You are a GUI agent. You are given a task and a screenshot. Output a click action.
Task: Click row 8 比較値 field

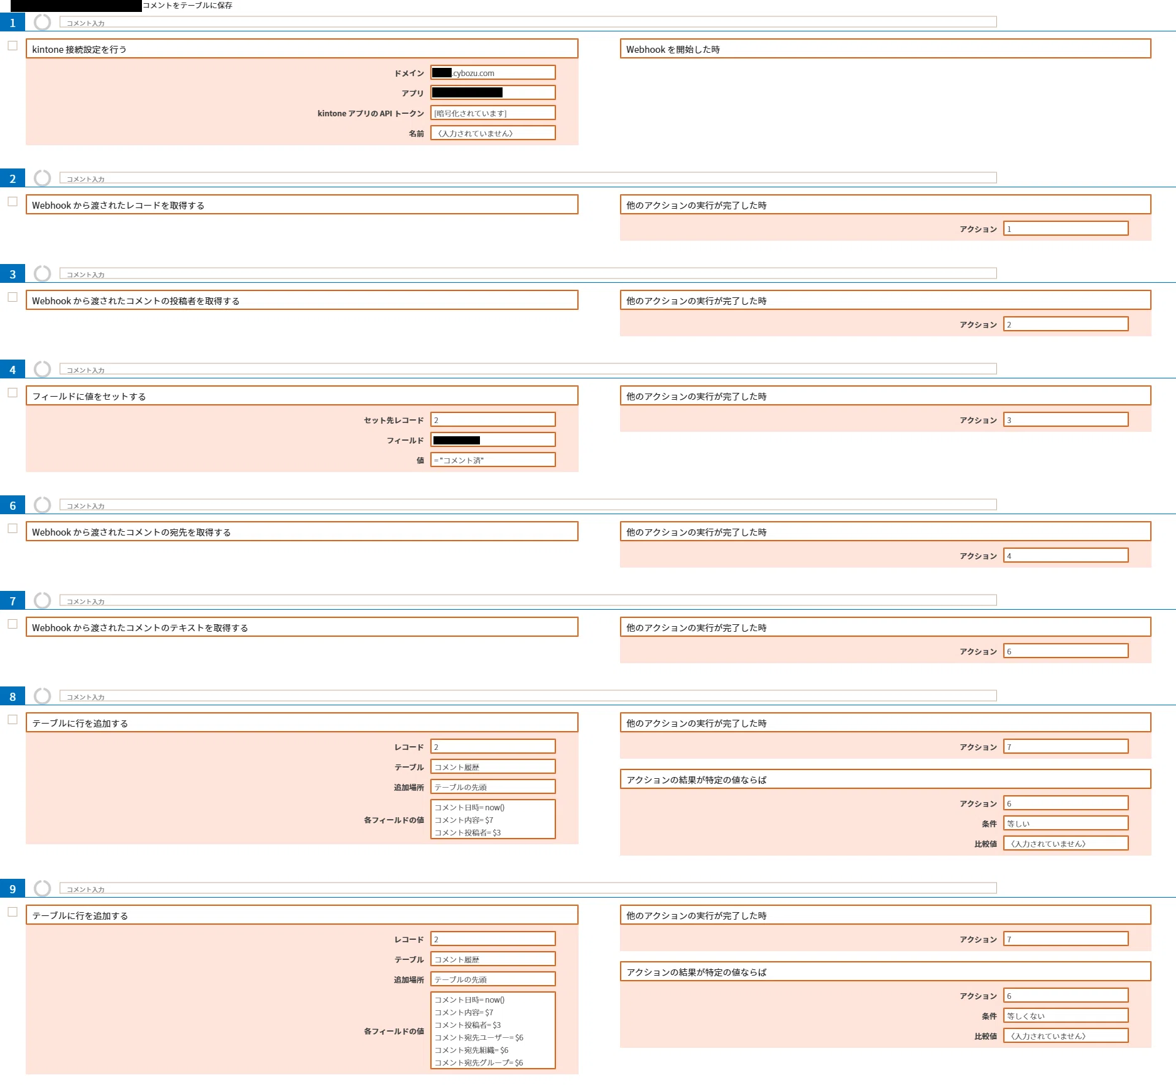pyautogui.click(x=1066, y=844)
